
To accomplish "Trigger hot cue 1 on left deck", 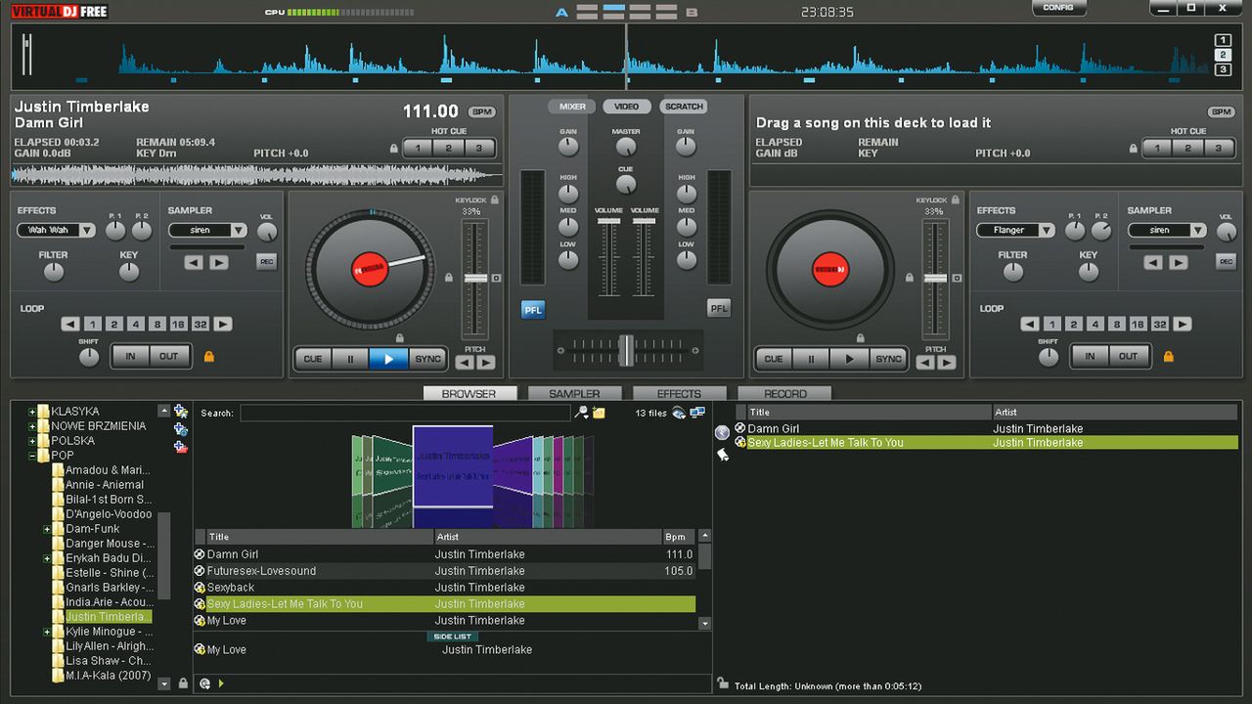I will [418, 149].
